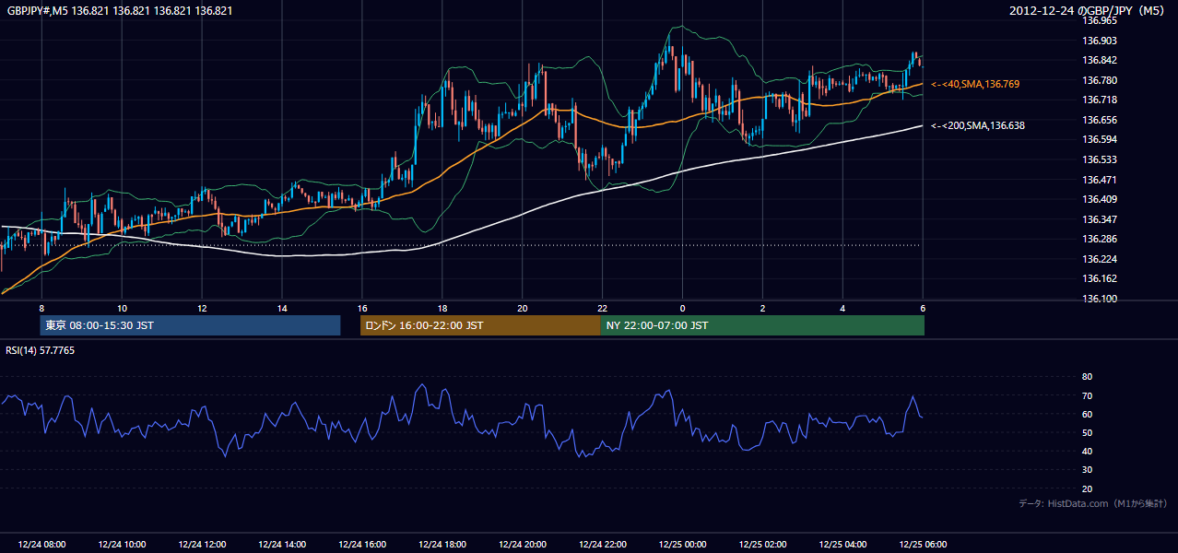Click the bottom date label 12/24 12:00
Image resolution: width=1178 pixels, height=553 pixels.
202,545
